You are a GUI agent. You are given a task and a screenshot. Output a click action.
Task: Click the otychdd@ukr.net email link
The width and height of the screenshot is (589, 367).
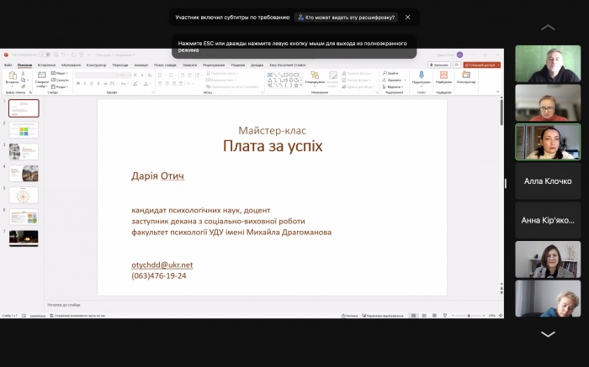click(162, 265)
